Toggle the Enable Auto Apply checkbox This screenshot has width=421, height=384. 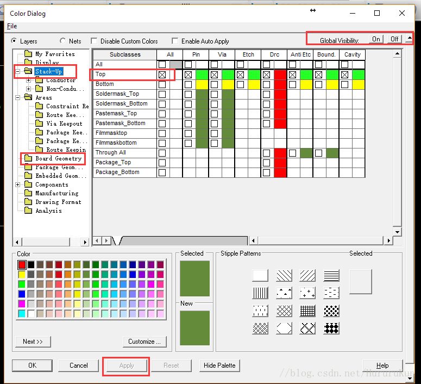click(175, 41)
